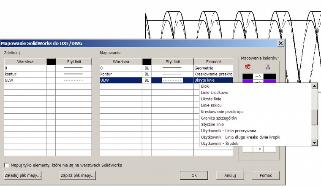
Task: Open Kreskowanie przekroju element cell for kontur
Action: [213, 74]
